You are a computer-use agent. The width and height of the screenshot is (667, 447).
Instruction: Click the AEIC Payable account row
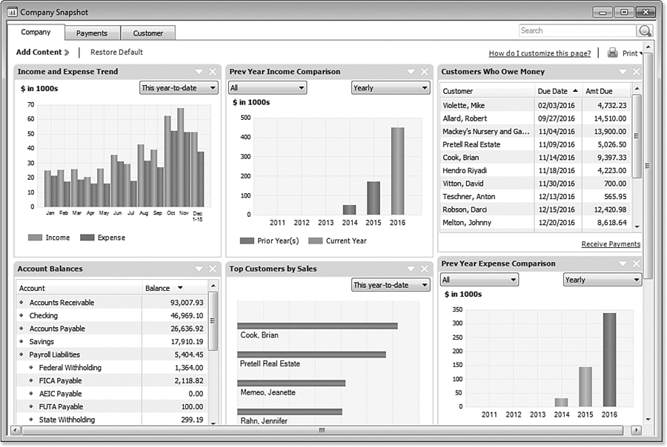[112, 394]
